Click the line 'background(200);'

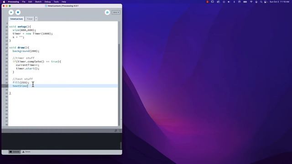pyautogui.click(x=26, y=51)
